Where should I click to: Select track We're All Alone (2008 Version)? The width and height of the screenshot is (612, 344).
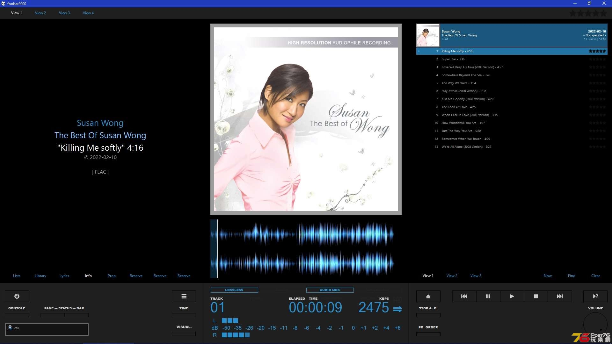click(512, 147)
